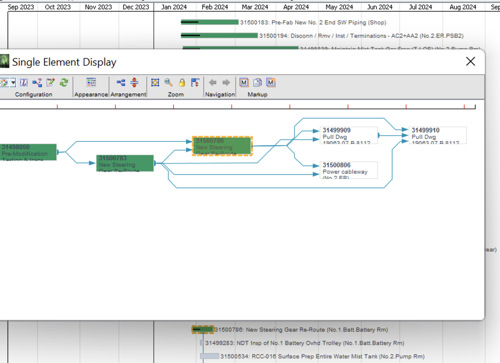500x363 pixels.
Task: Click the tree layout arrangement icon
Action: click(121, 83)
